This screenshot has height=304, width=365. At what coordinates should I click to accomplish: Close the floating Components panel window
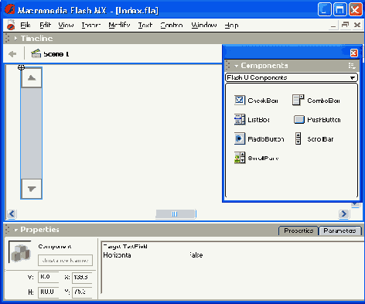pyautogui.click(x=354, y=53)
